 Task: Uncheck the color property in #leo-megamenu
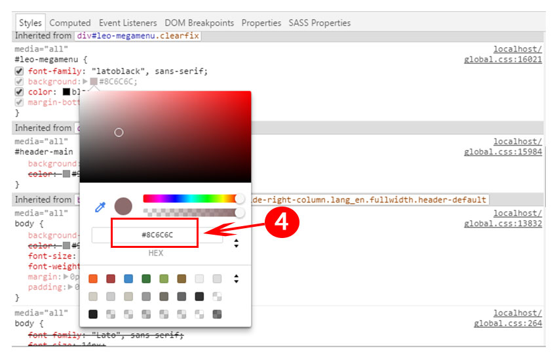tap(20, 92)
